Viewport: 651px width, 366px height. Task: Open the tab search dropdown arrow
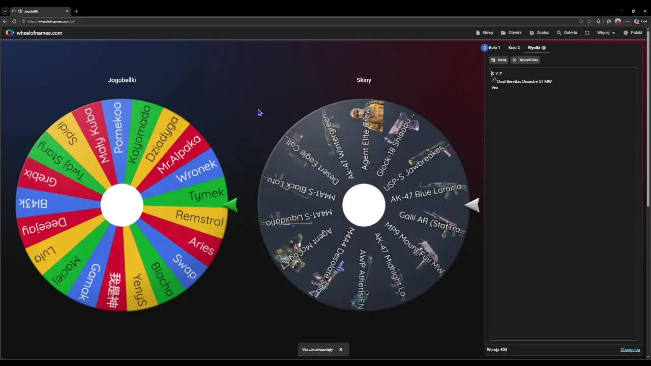[5, 11]
